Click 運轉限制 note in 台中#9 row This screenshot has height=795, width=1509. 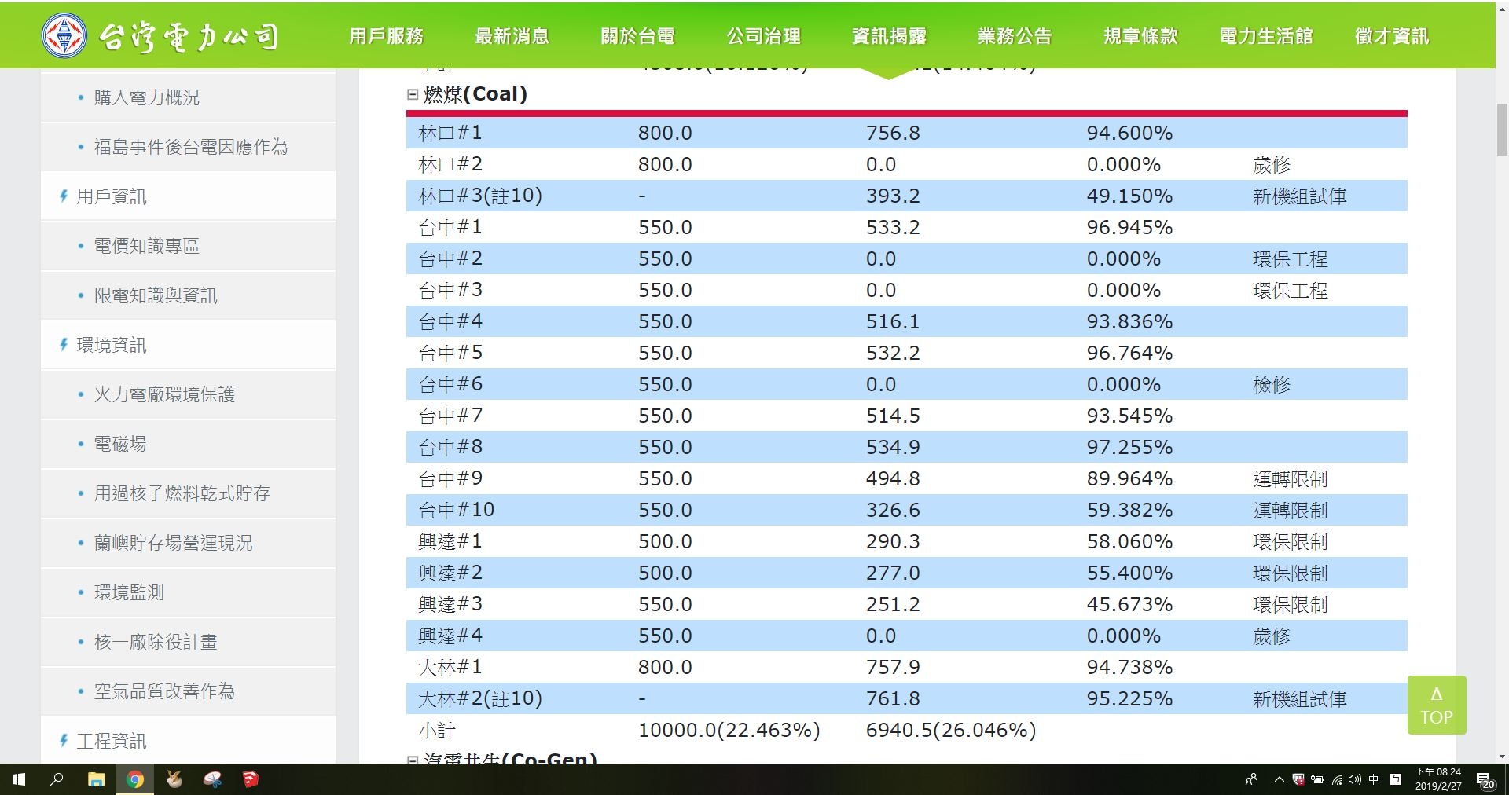coord(1290,479)
